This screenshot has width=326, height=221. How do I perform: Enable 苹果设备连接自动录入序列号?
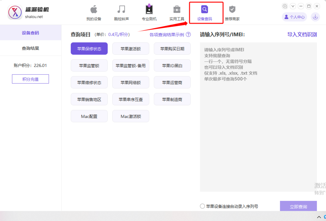(x=202, y=206)
